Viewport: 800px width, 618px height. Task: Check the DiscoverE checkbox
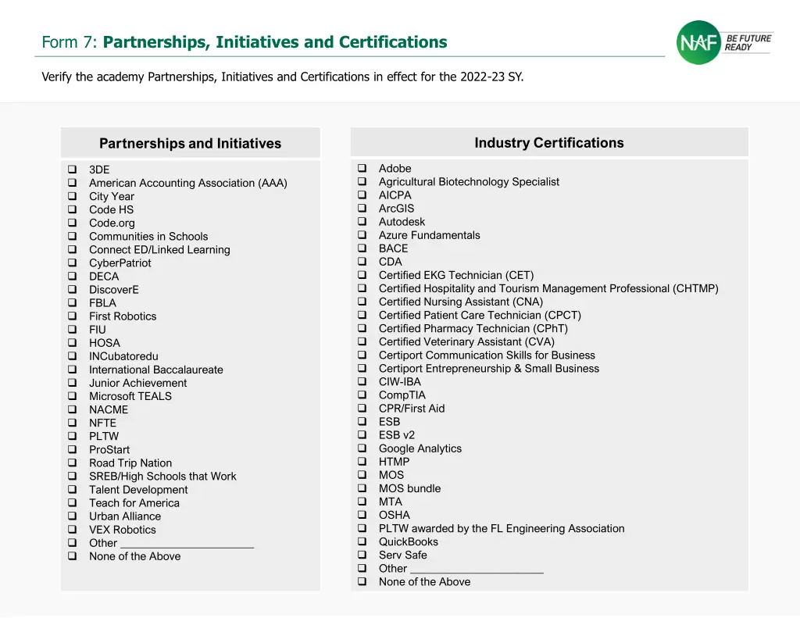pos(73,289)
